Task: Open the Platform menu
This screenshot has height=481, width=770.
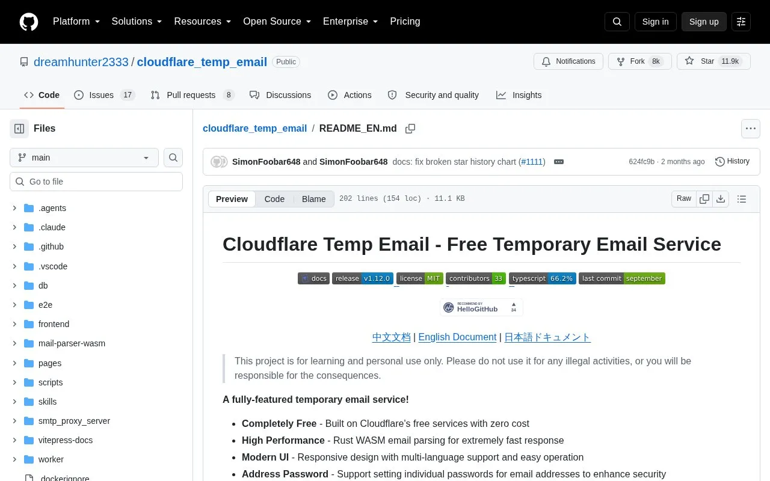Action: (x=76, y=22)
